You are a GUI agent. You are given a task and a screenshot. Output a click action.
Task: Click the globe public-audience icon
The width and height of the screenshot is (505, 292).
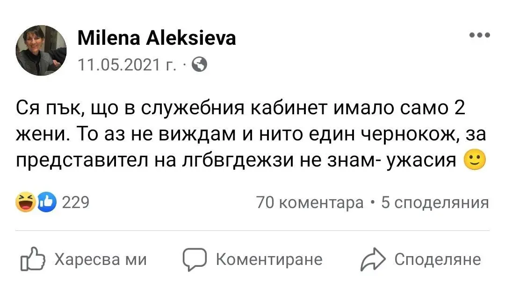point(200,64)
